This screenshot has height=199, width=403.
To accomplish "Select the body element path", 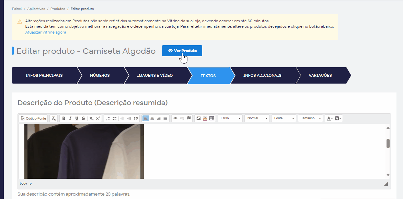I will 23,184.
